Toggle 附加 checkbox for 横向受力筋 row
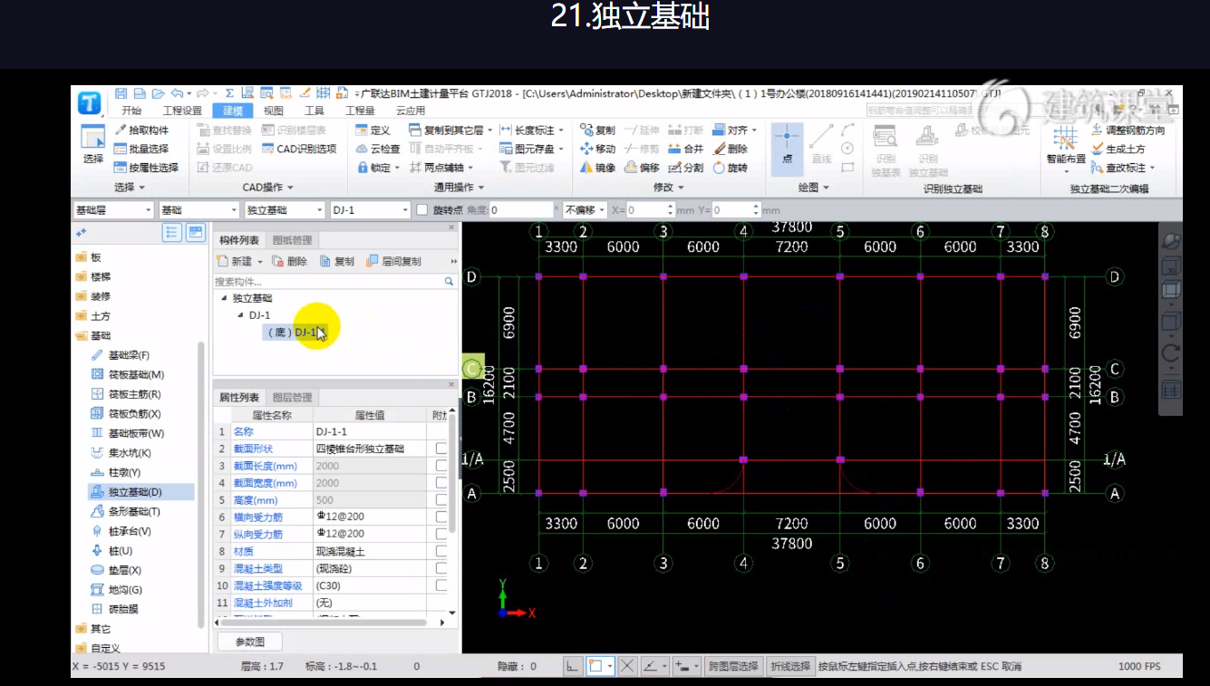 [x=440, y=517]
